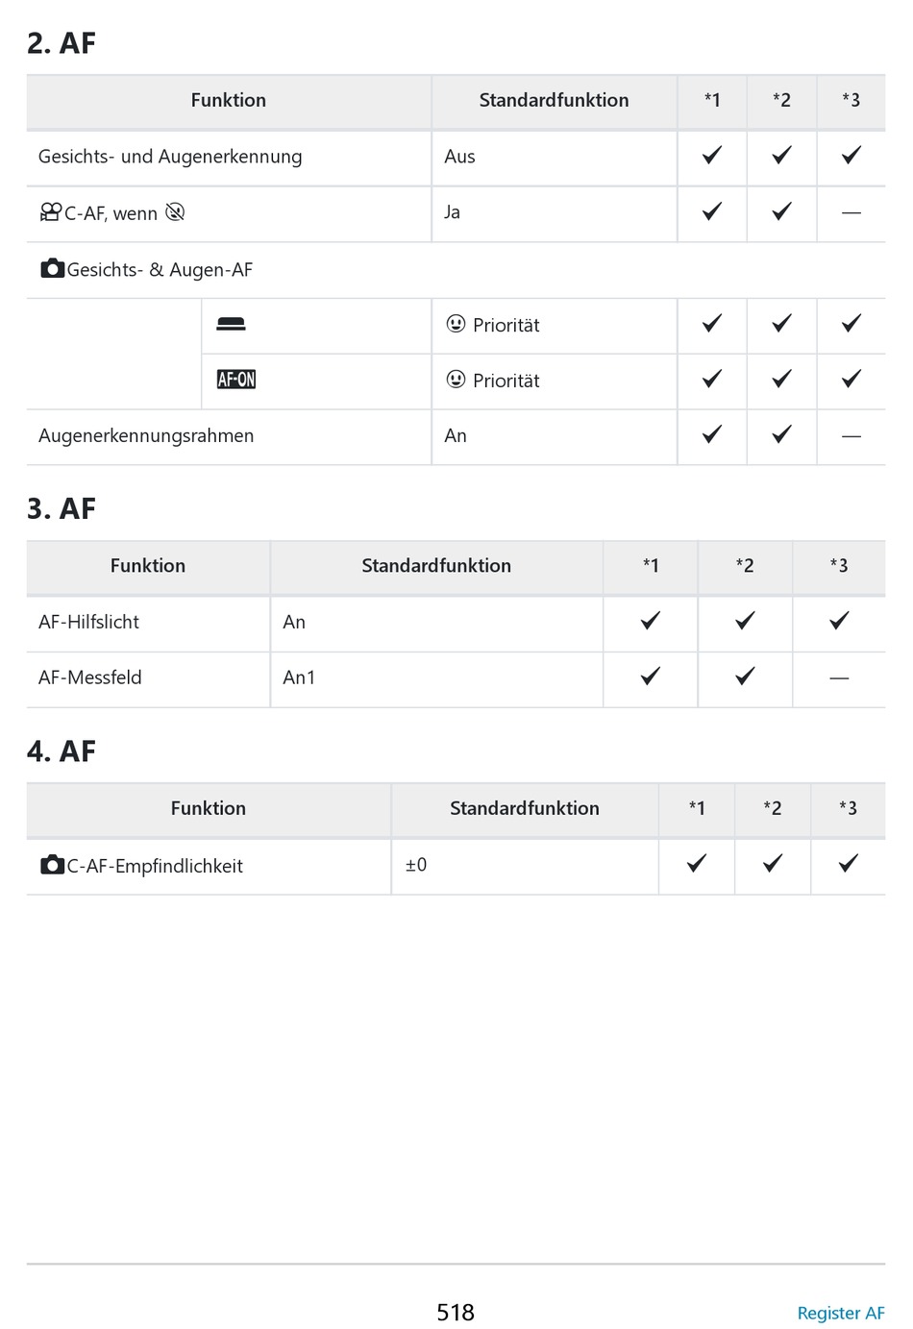Click the shutter button half-press icon

coord(231,325)
